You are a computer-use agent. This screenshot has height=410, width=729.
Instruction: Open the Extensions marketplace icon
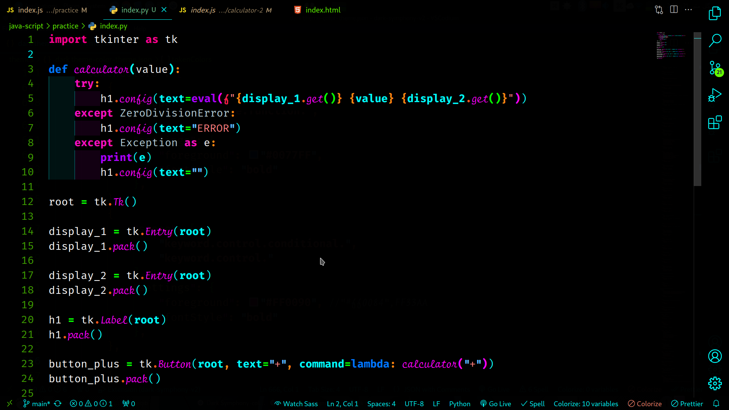point(715,123)
